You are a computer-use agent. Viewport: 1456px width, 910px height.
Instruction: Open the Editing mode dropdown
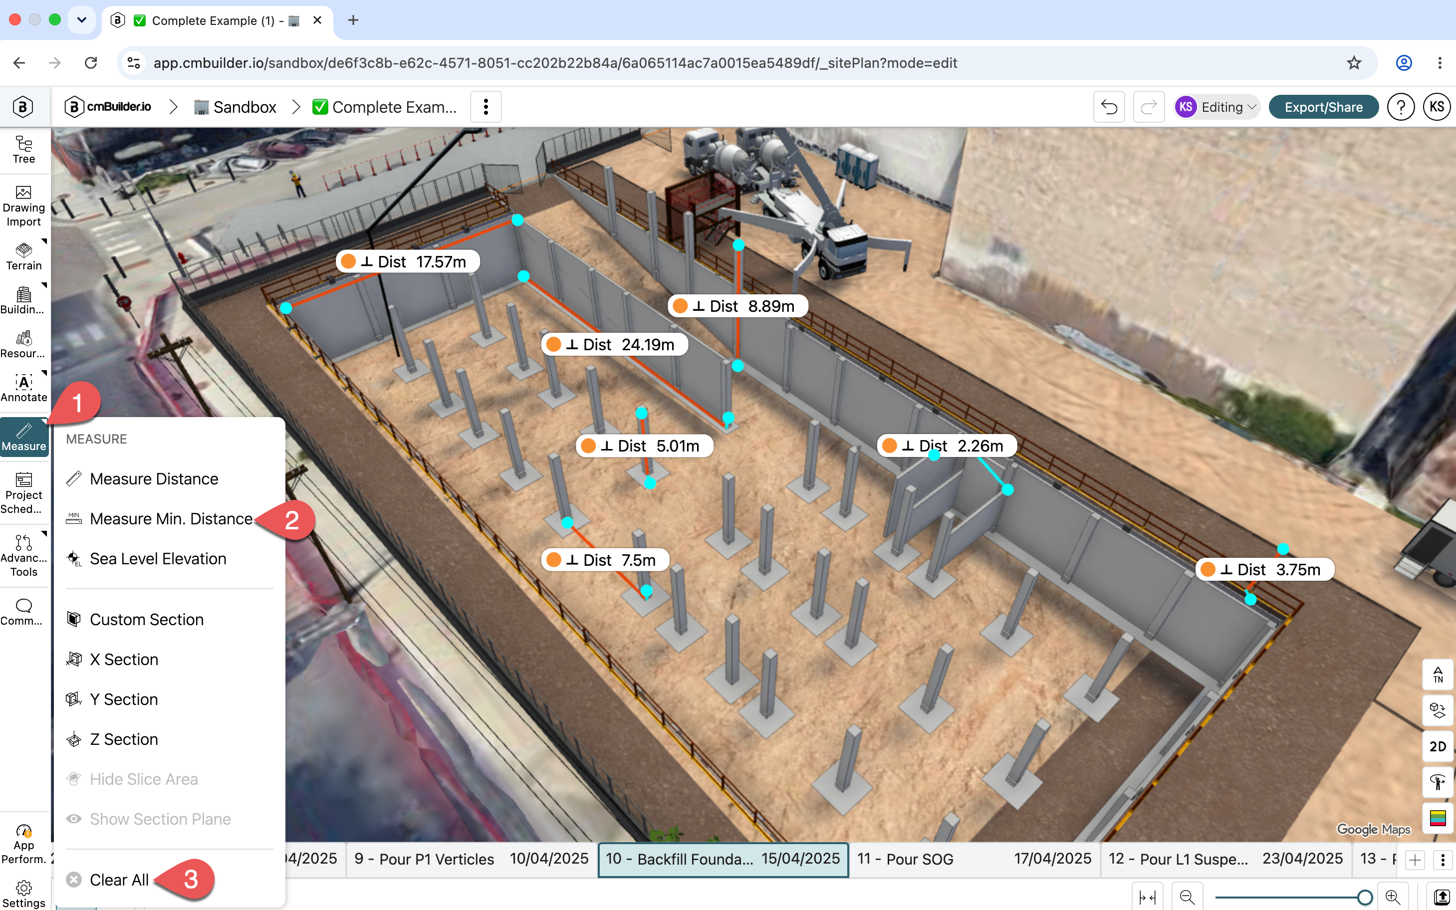[x=1216, y=107]
